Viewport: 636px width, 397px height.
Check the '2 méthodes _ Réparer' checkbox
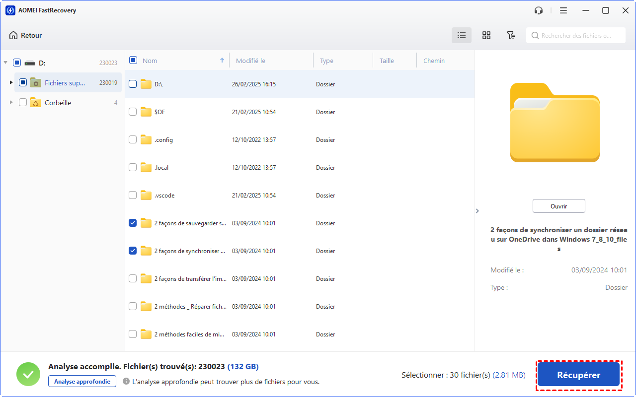coord(133,307)
